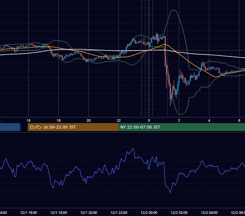Click the '12/1 16:00' date label

(x=28, y=213)
